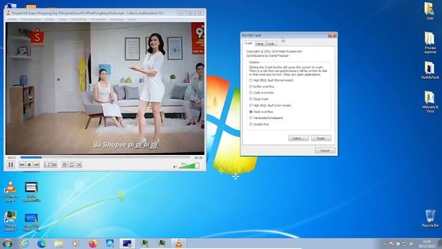Click the total time 00:28 label

(x=198, y=158)
